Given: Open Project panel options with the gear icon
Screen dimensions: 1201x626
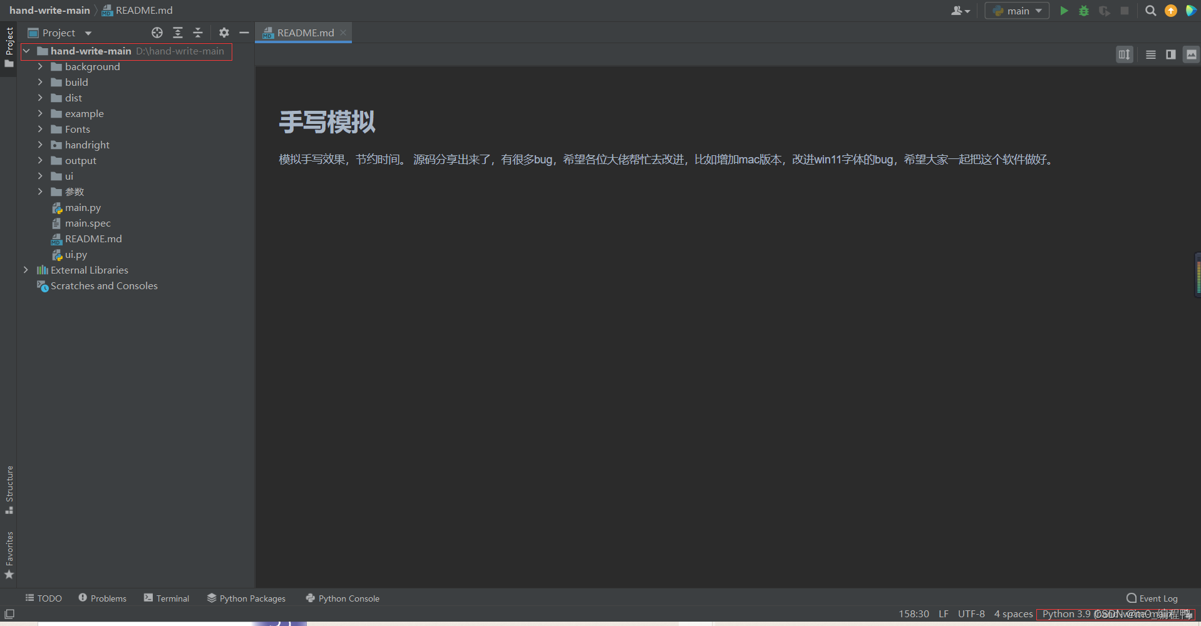Looking at the screenshot, I should click(x=224, y=33).
